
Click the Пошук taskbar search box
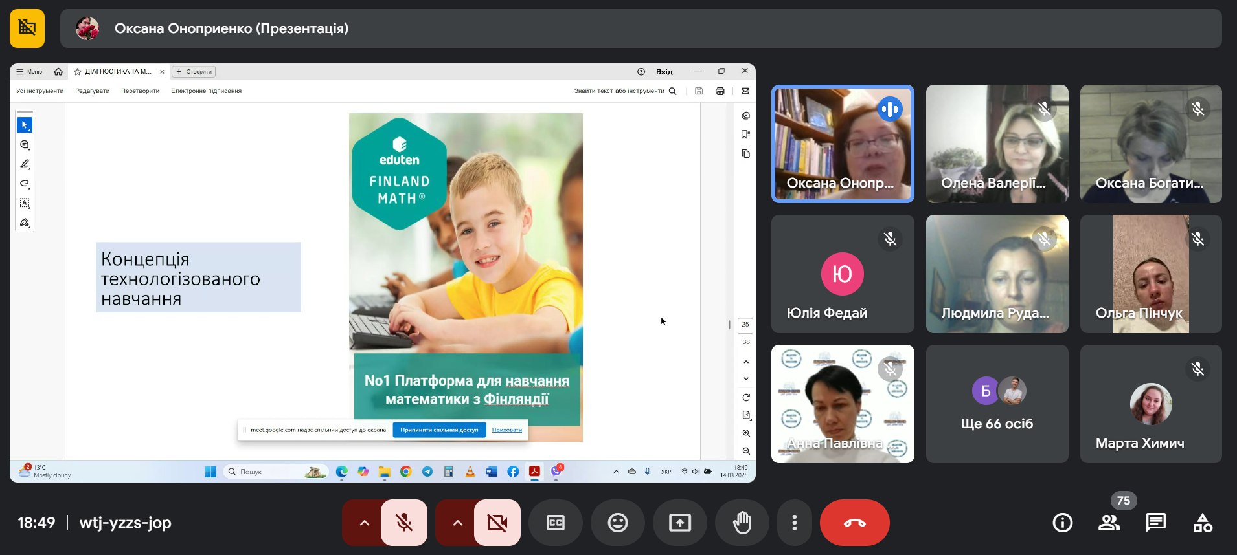[x=276, y=472]
